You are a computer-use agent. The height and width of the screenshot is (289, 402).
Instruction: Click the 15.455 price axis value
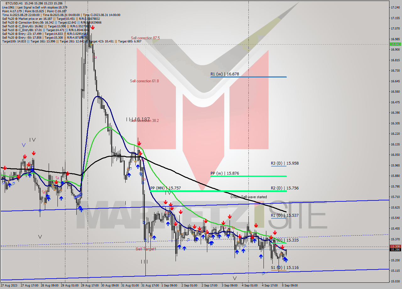click(x=395, y=228)
